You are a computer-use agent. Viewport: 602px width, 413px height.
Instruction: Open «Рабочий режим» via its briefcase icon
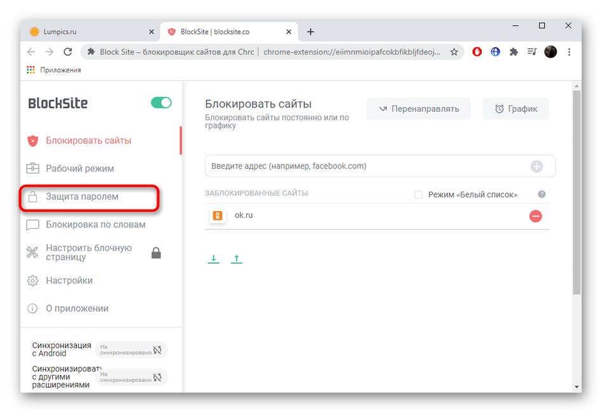point(32,168)
